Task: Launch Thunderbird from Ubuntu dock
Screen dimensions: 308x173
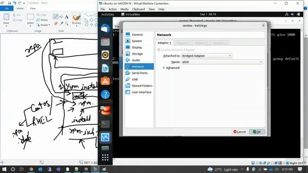Action: 105,29
